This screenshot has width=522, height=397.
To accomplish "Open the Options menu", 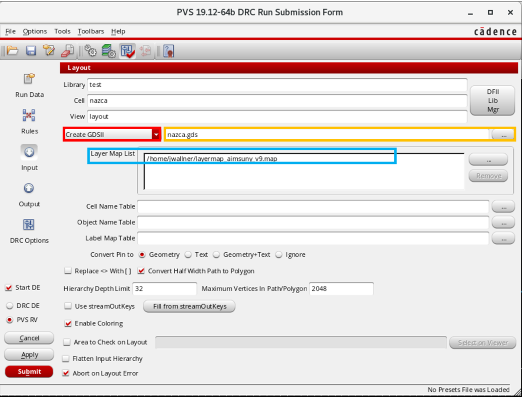I will [35, 31].
